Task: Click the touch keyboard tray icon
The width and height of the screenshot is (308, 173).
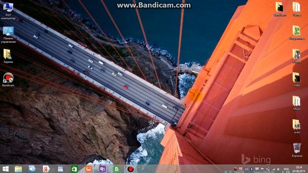Action: point(257,169)
